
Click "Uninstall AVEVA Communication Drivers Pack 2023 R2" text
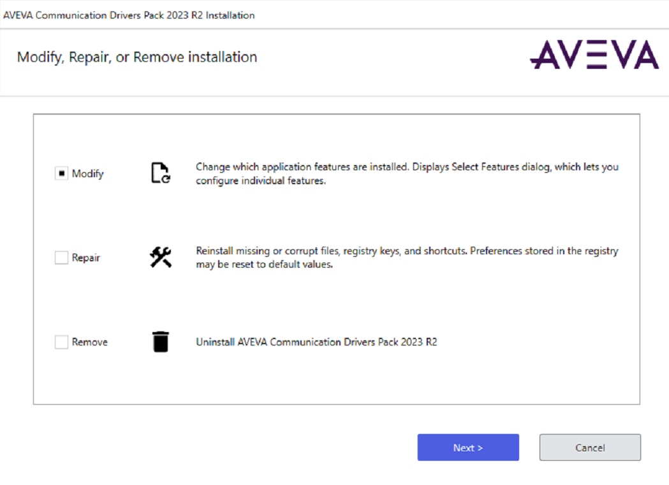click(316, 342)
